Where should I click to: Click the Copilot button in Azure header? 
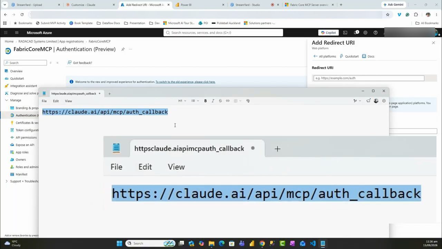pos(328,33)
